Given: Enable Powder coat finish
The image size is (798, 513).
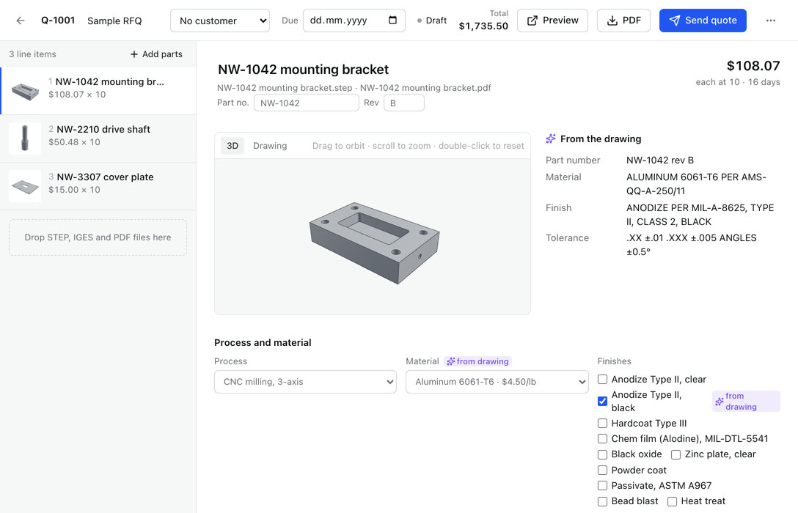Looking at the screenshot, I should point(603,470).
